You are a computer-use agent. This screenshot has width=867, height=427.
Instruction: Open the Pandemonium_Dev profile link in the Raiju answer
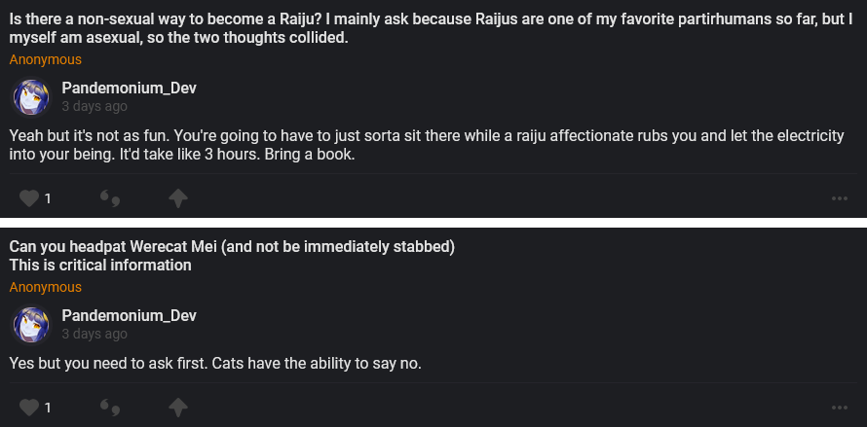click(x=129, y=89)
